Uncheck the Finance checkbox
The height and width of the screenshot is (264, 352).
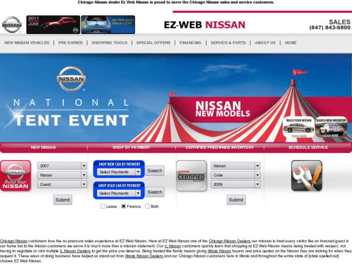pos(123,206)
